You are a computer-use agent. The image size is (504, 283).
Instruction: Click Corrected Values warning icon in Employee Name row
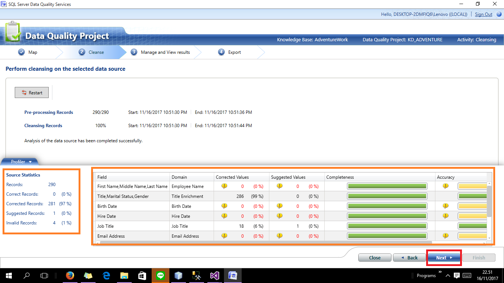click(x=224, y=186)
